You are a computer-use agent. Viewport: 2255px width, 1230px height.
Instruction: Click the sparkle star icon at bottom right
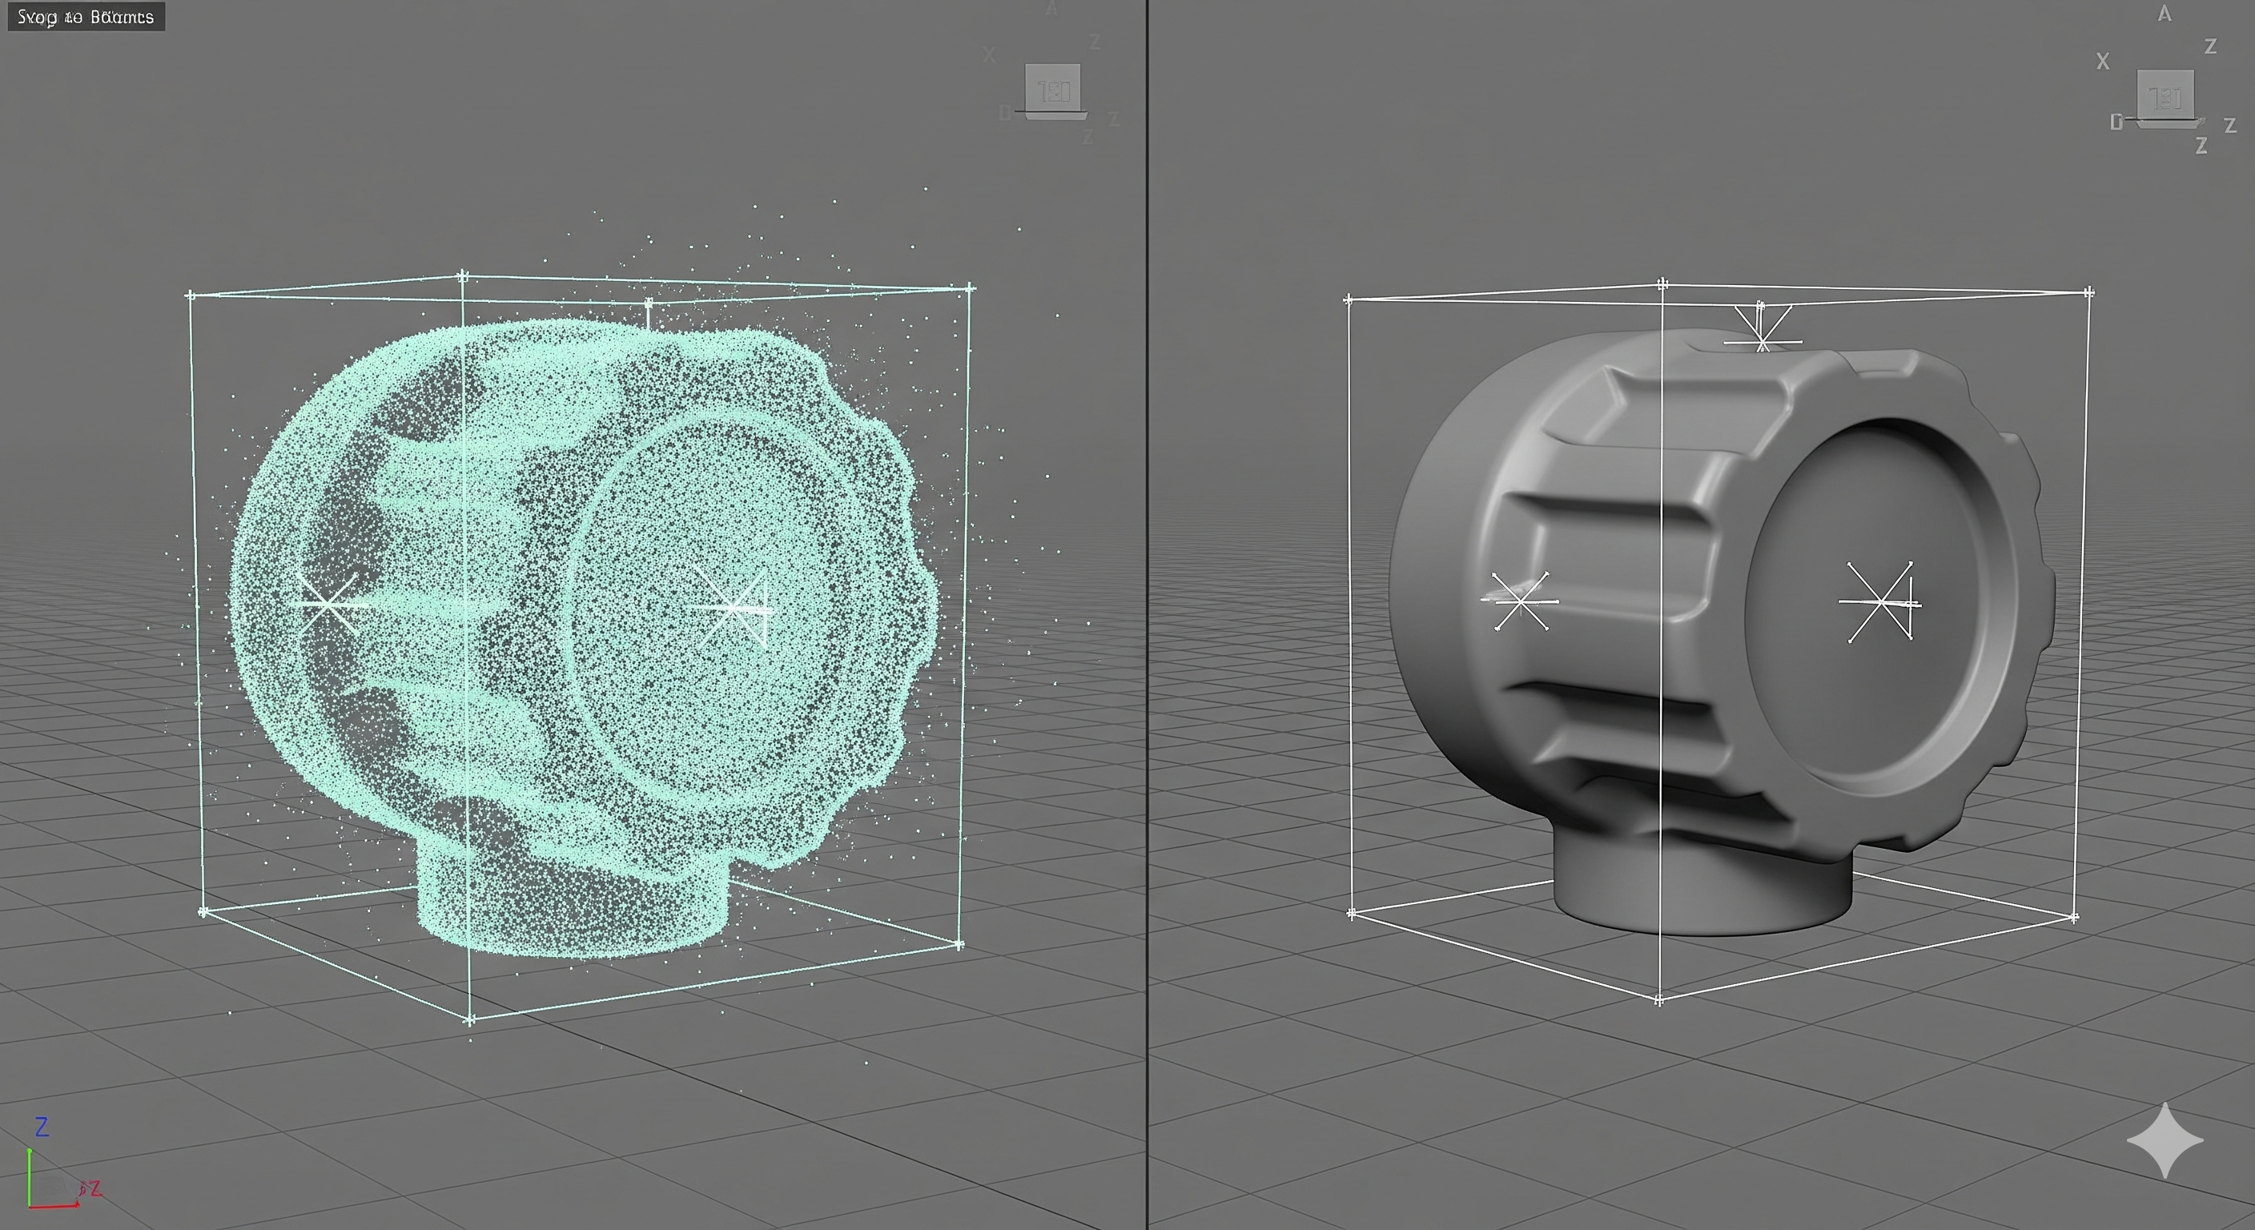click(x=2164, y=1140)
